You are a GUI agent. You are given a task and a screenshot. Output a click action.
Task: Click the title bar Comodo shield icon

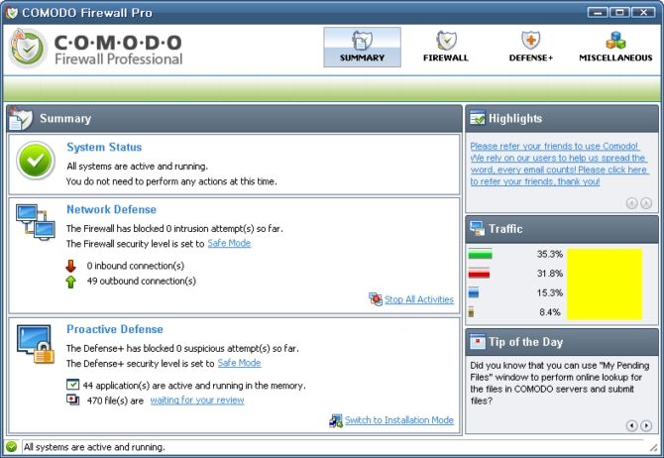tap(12, 12)
